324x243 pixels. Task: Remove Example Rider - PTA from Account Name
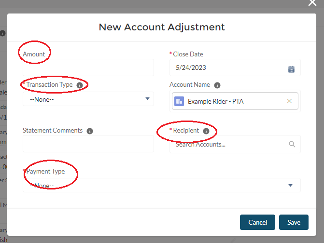tap(289, 101)
